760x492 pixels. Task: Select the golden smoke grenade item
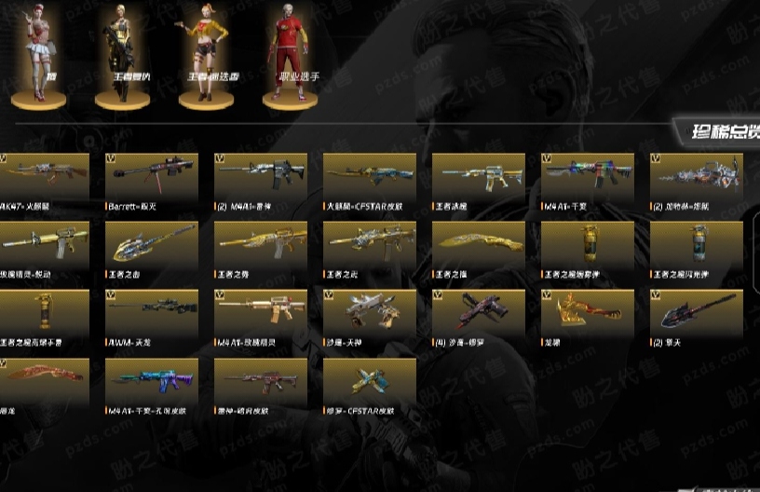point(588,250)
